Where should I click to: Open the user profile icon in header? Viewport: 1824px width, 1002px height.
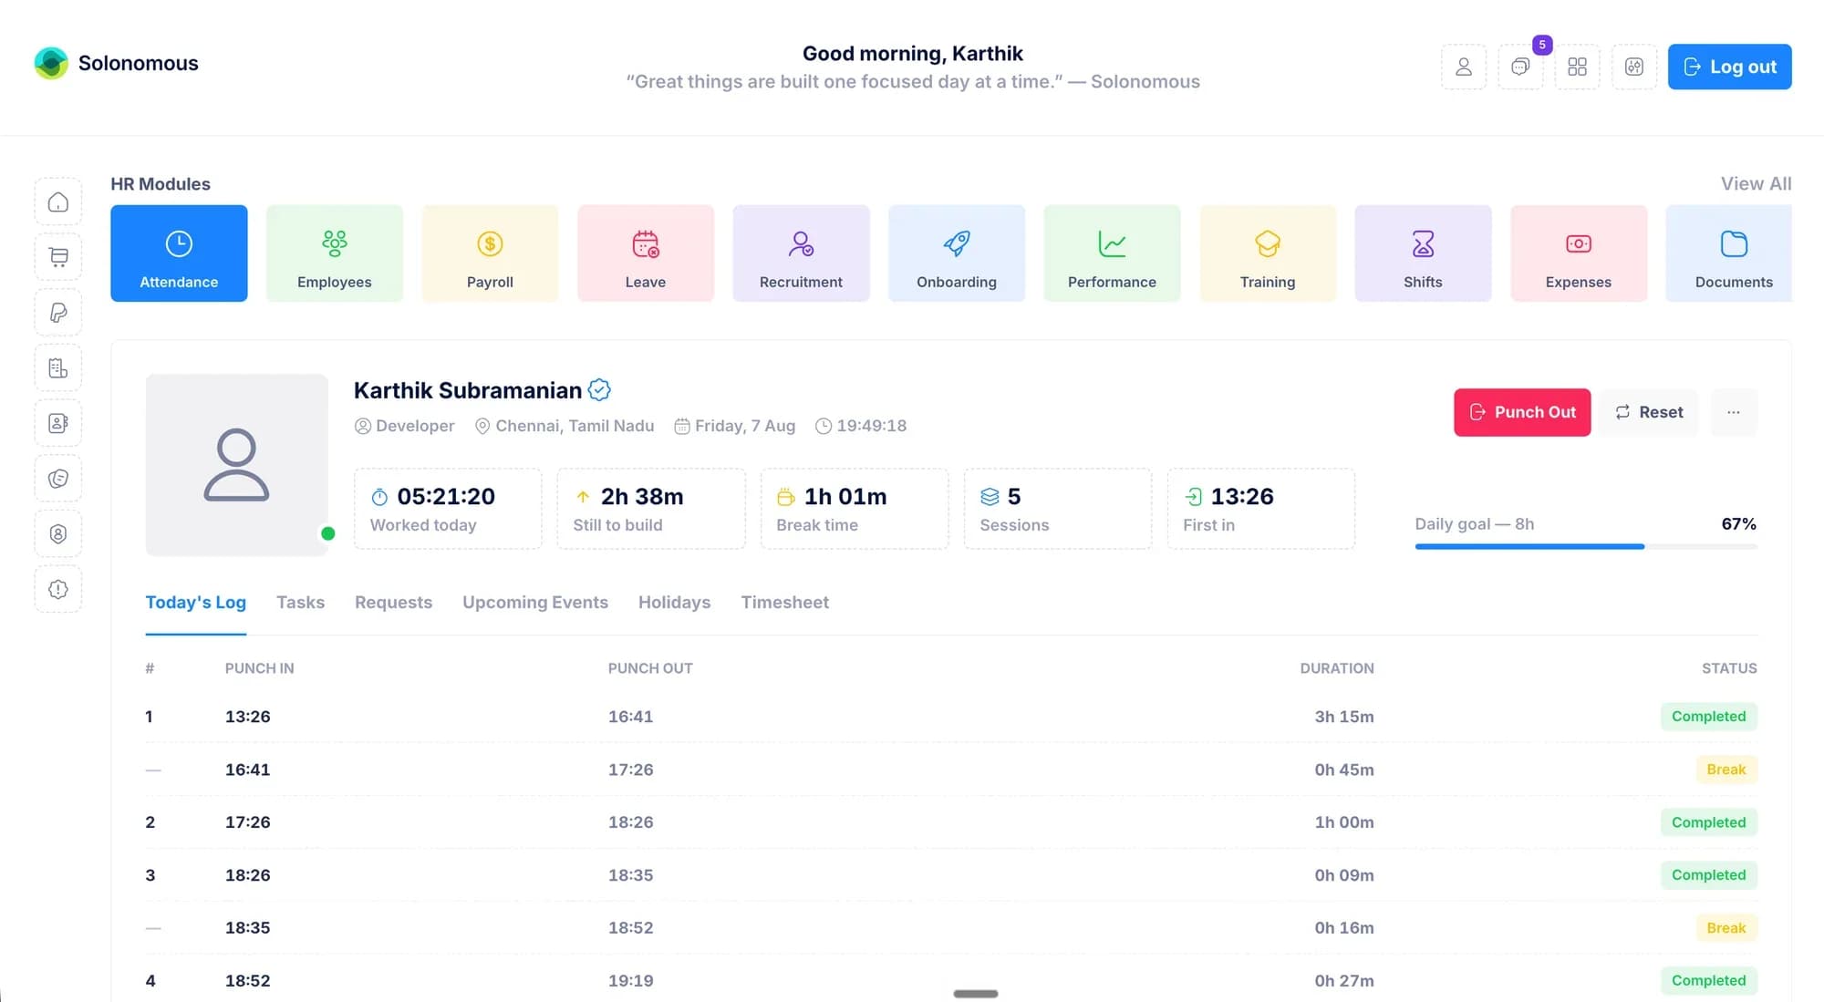tap(1464, 67)
